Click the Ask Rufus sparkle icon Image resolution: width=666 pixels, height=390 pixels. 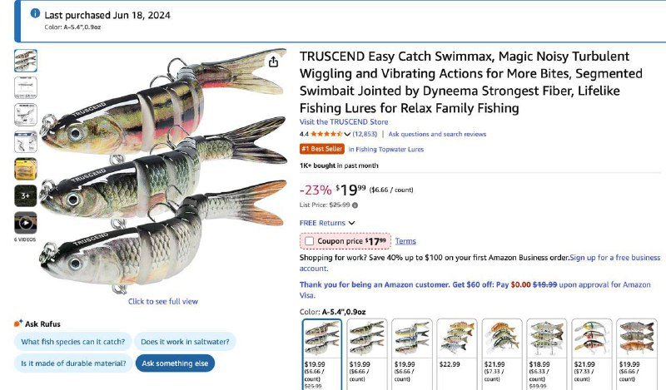click(x=18, y=323)
